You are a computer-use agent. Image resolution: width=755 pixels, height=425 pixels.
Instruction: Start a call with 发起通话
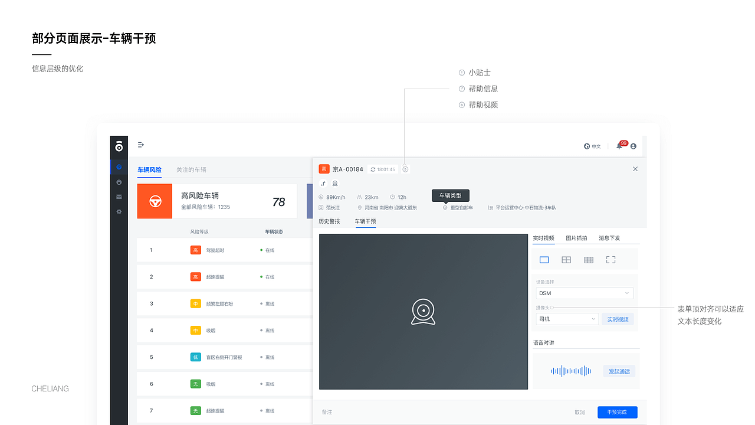[619, 371]
